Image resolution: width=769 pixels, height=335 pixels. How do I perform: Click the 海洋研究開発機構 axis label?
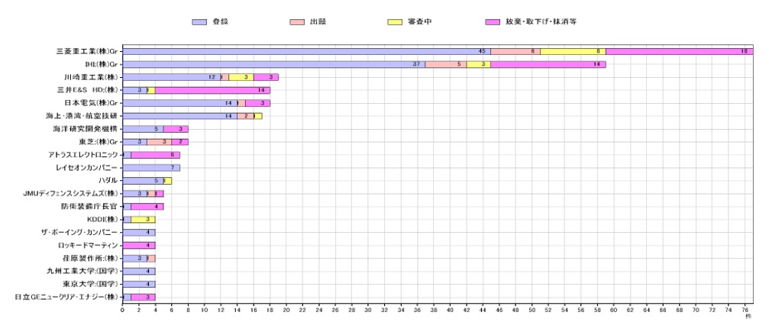[x=86, y=129]
